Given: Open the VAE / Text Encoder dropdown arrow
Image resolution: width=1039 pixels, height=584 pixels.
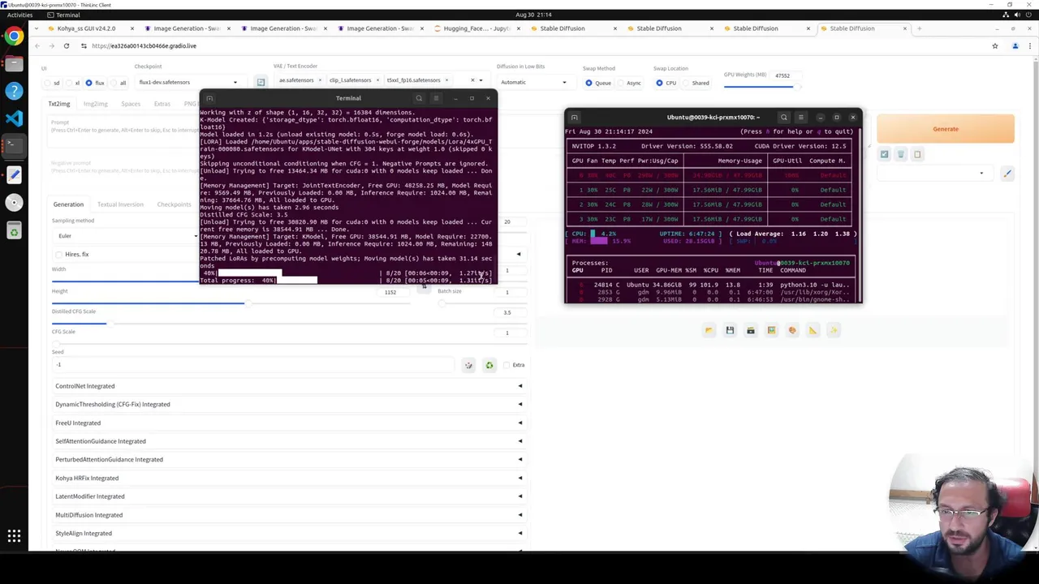Looking at the screenshot, I should click(x=481, y=80).
